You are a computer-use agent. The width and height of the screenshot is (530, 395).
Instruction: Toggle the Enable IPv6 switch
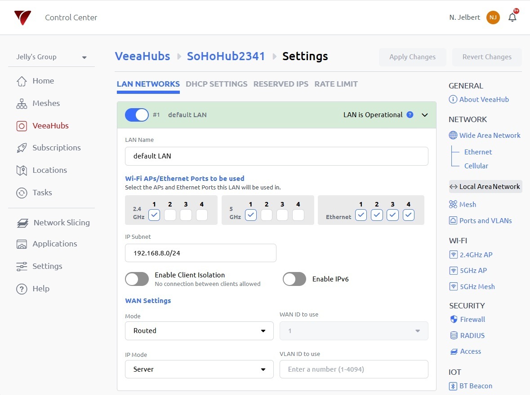pyautogui.click(x=294, y=279)
